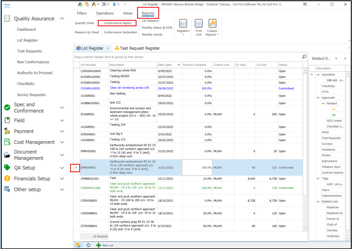Click the Financials Setup coin icon
This screenshot has width=352, height=249.
[7, 179]
